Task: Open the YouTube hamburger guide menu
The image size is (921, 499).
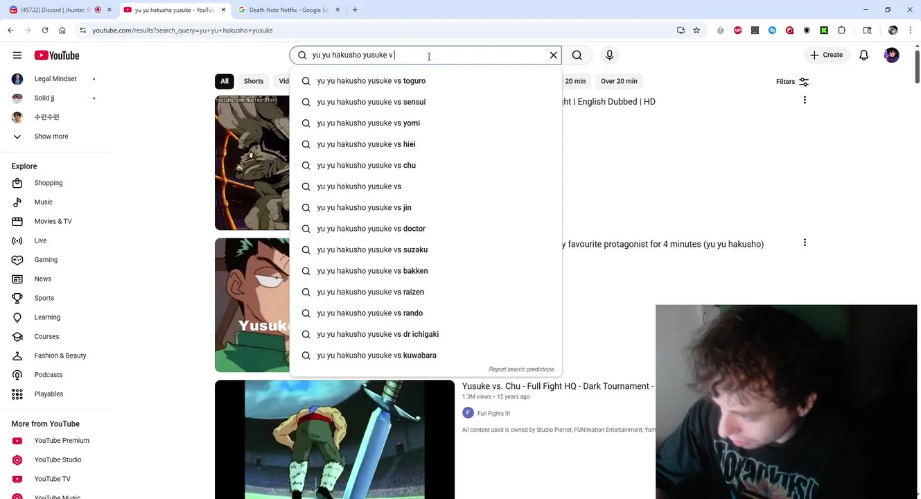Action: point(17,55)
